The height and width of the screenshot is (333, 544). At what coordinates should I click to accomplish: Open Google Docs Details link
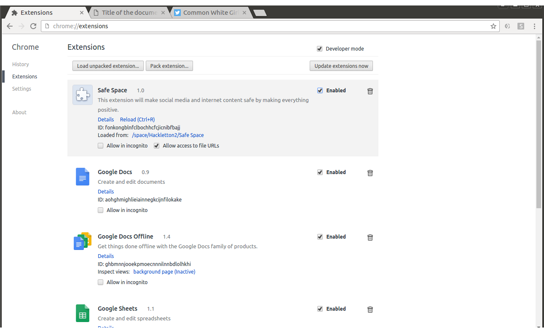(x=106, y=192)
